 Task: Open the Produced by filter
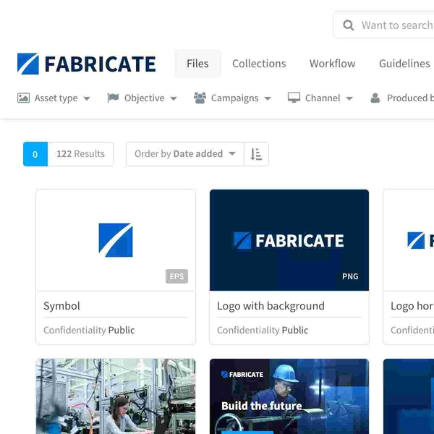click(402, 98)
